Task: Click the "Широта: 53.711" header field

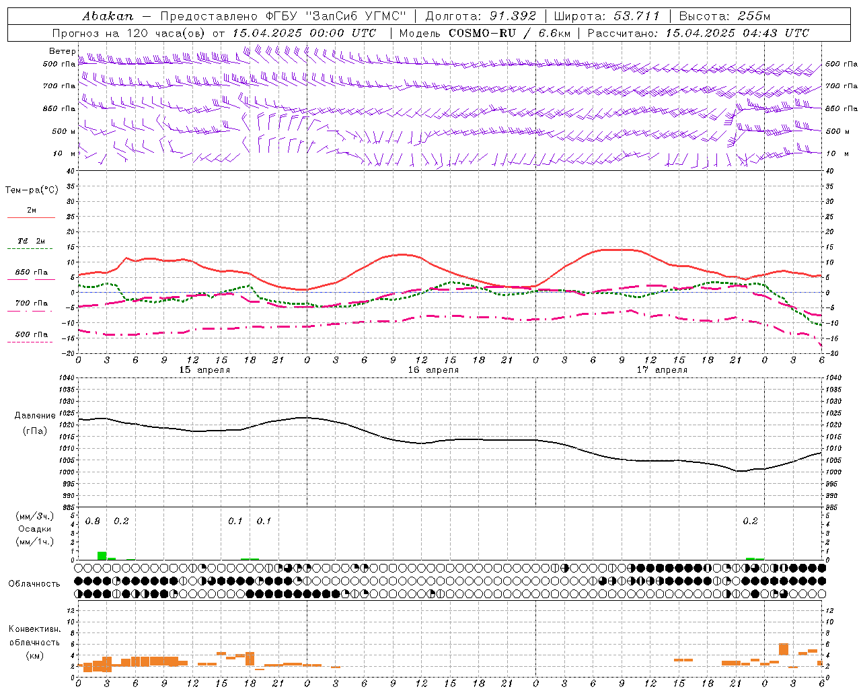Action: click(x=607, y=16)
